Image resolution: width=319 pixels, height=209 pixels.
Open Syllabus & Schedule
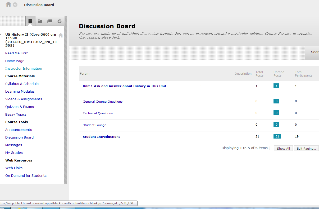pos(22,84)
